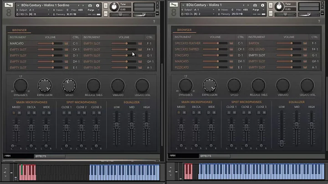Open MIDI Ch dropdown in Violins 1
The image size is (328, 184).
[198, 14]
